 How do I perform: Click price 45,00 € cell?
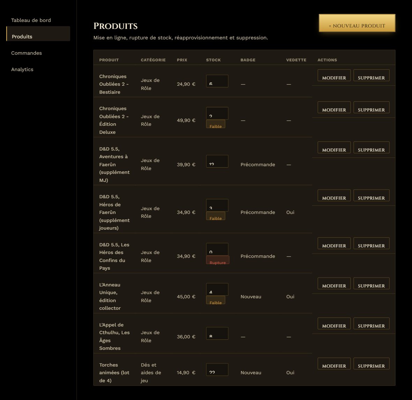(x=186, y=297)
